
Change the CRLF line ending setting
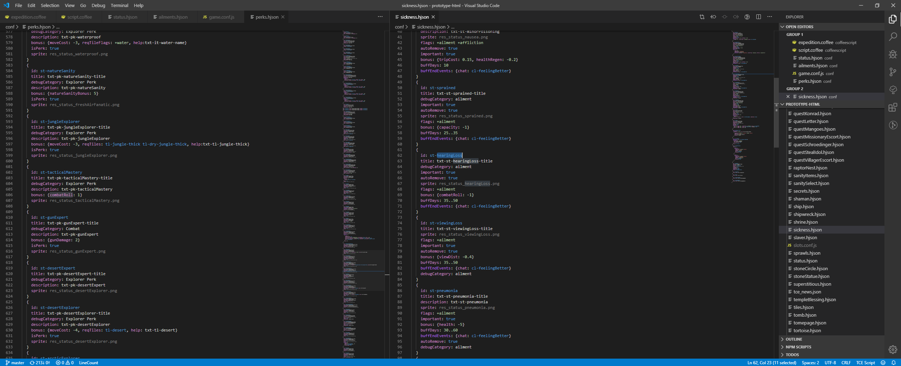846,362
